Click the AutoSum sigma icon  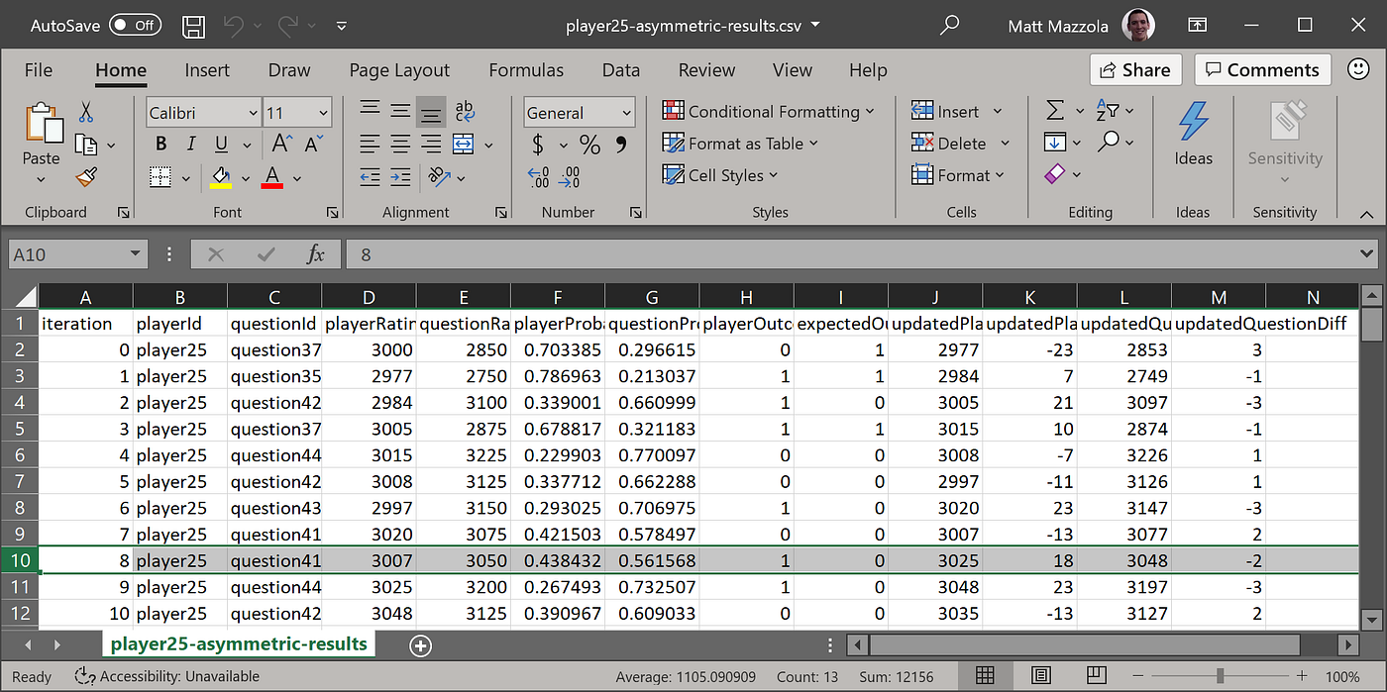1055,111
